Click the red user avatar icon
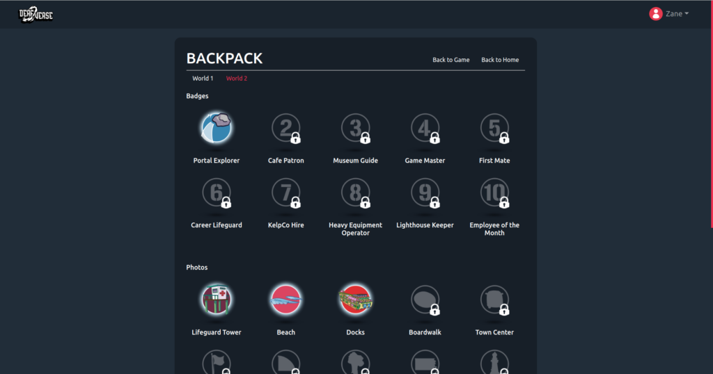713x374 pixels. pos(655,14)
